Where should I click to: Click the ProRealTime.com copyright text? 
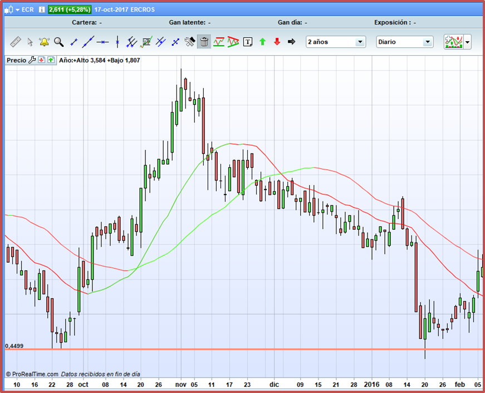coord(32,374)
